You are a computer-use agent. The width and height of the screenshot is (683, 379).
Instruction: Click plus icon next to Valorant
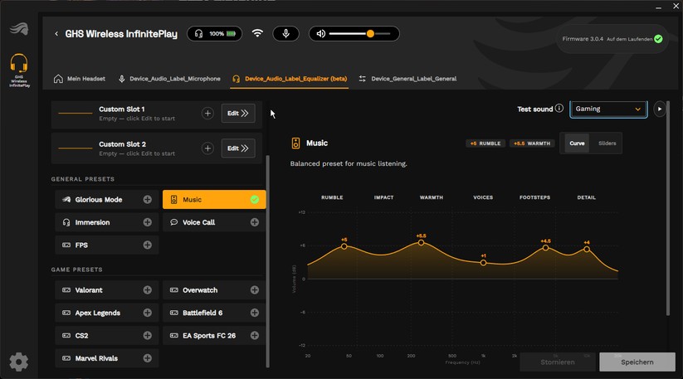(x=148, y=290)
